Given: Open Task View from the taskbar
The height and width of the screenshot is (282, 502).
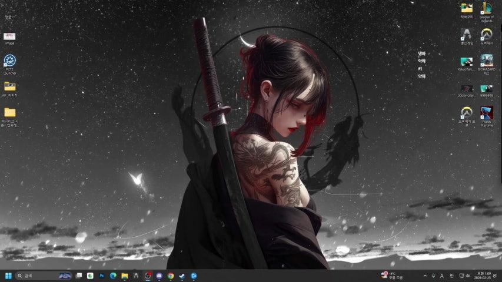Looking at the screenshot, I should (x=79, y=276).
